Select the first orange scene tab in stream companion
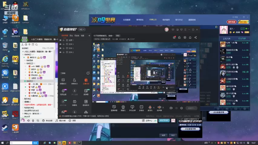The image size is (258, 145). click(x=65, y=35)
